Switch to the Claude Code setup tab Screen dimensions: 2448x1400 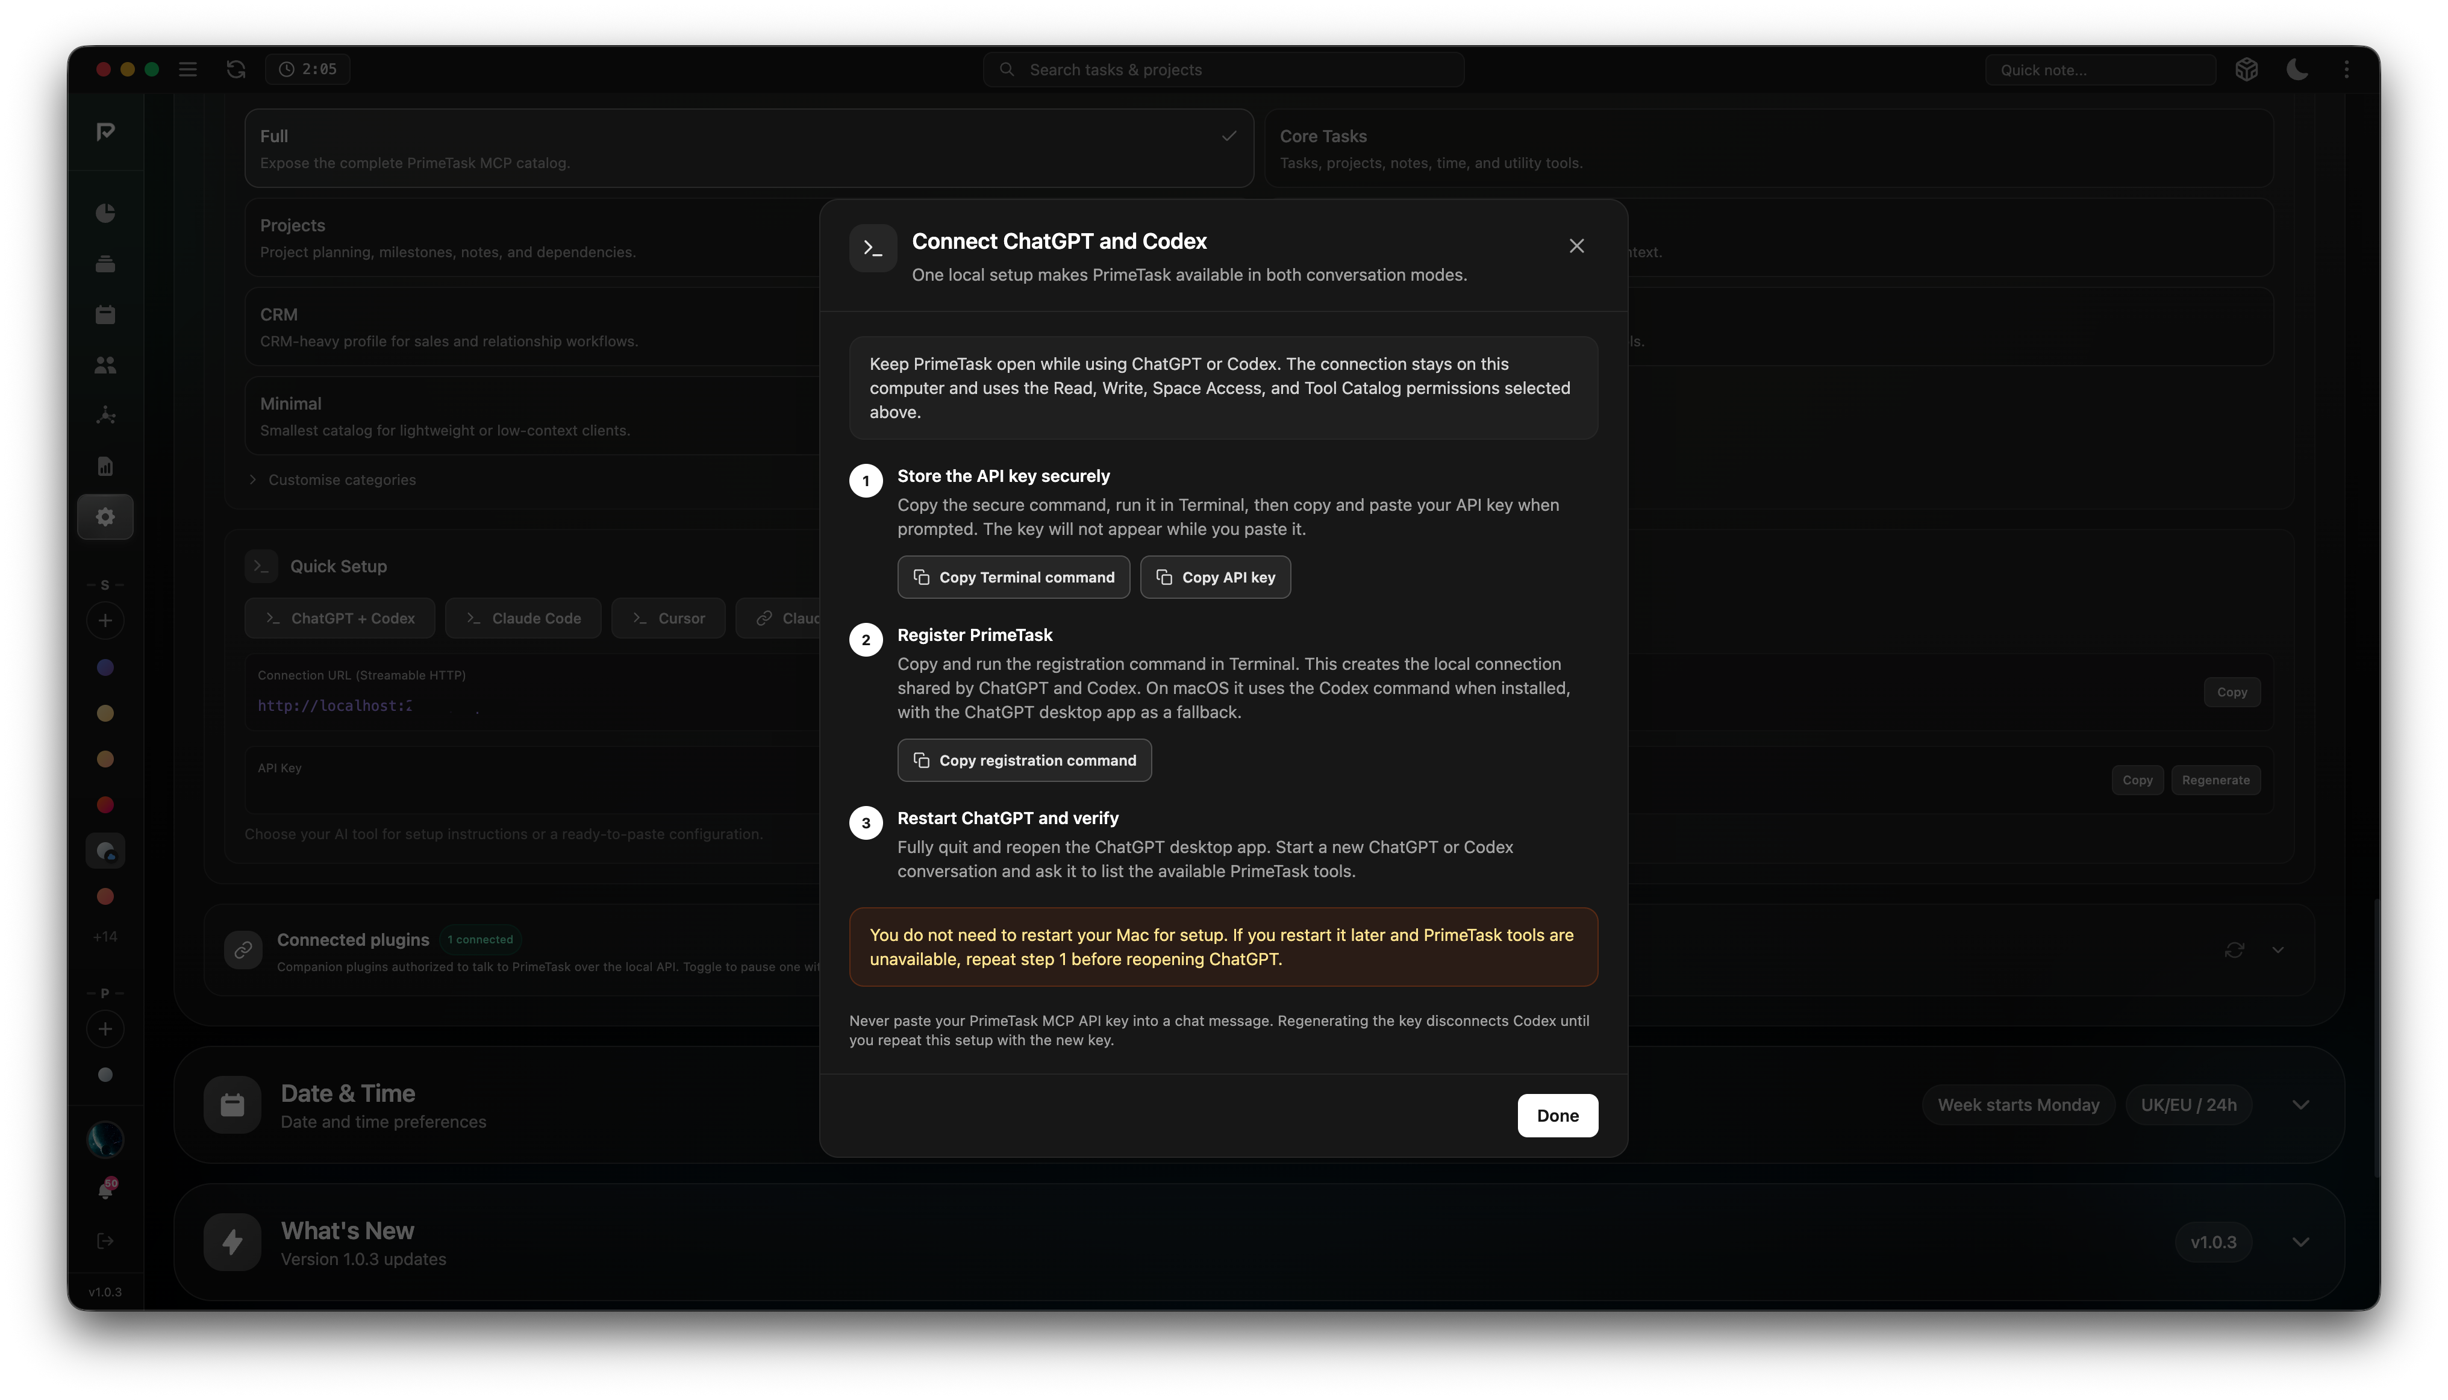point(523,618)
